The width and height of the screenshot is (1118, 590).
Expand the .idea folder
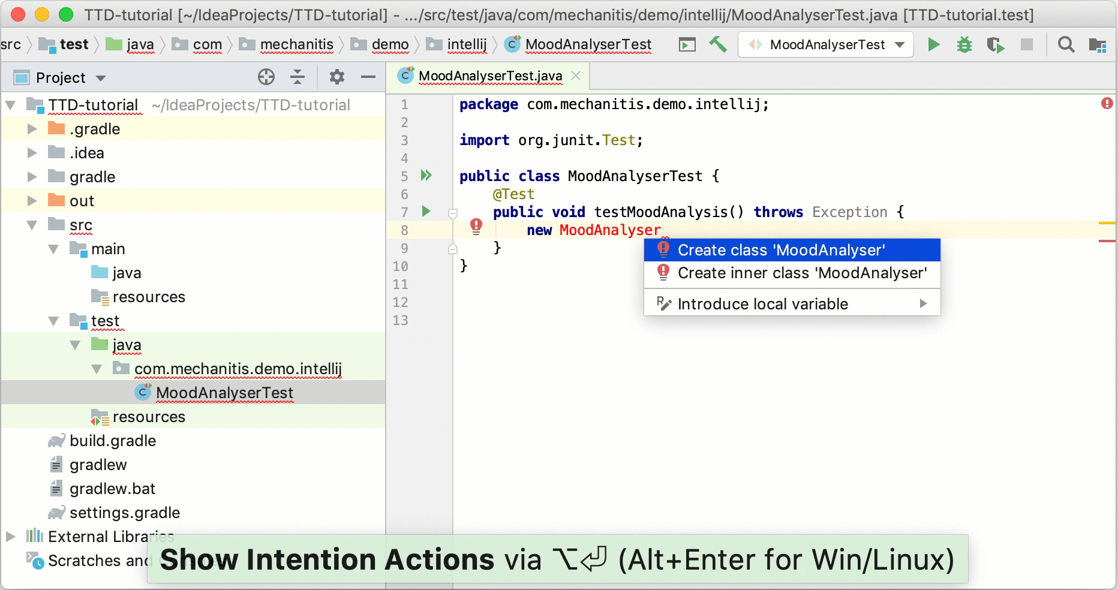coord(32,153)
